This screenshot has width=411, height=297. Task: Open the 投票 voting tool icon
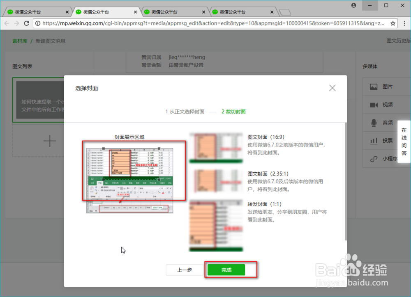click(374, 141)
